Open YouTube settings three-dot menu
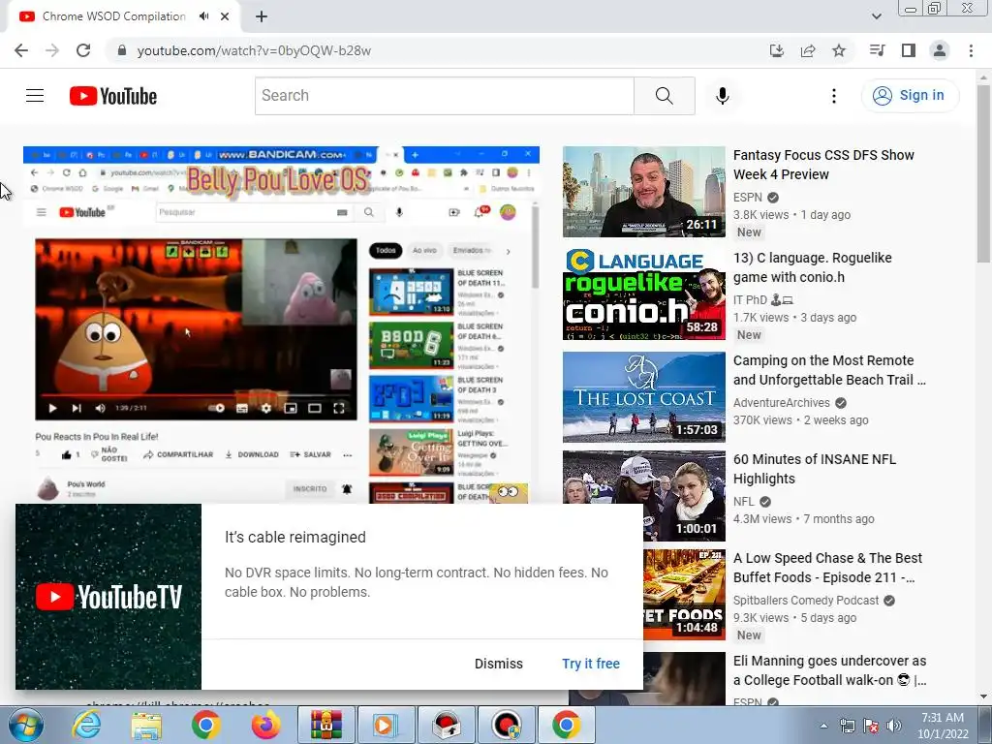Image resolution: width=992 pixels, height=744 pixels. [834, 96]
